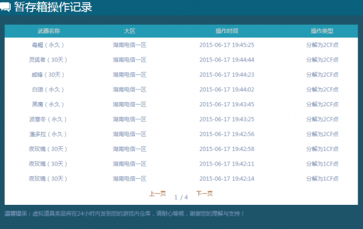Screen dimensions: 363x229
Task: Click the page indicator 1 / 4
Action: [181, 198]
